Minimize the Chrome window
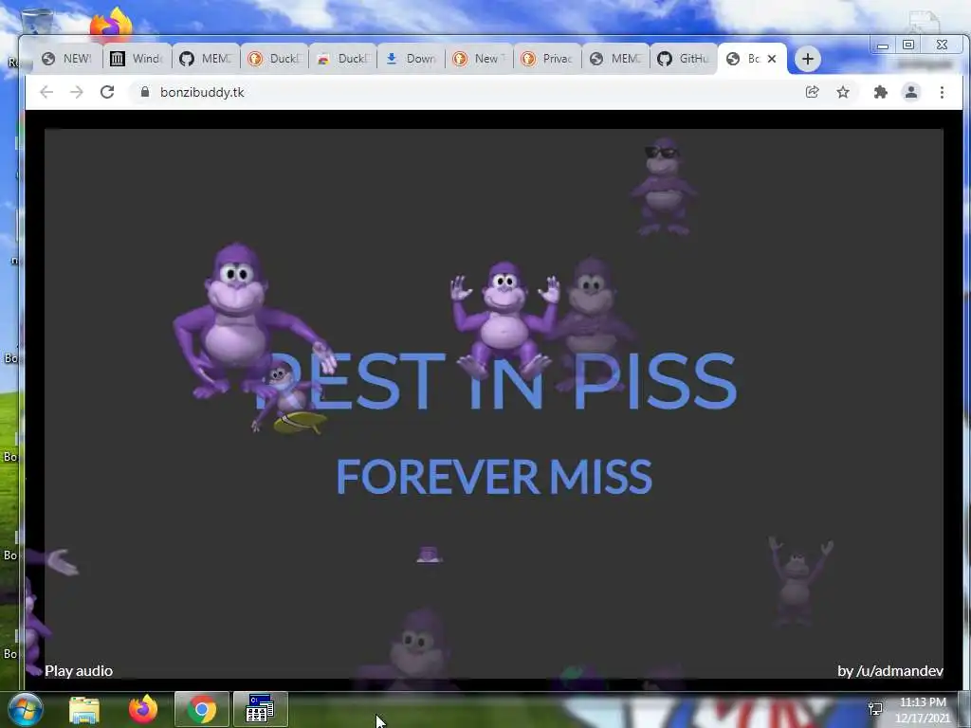The width and height of the screenshot is (971, 728). pos(883,45)
